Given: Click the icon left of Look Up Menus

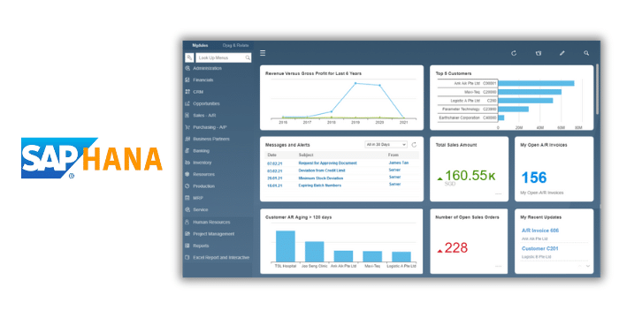Looking at the screenshot, I should [x=189, y=57].
